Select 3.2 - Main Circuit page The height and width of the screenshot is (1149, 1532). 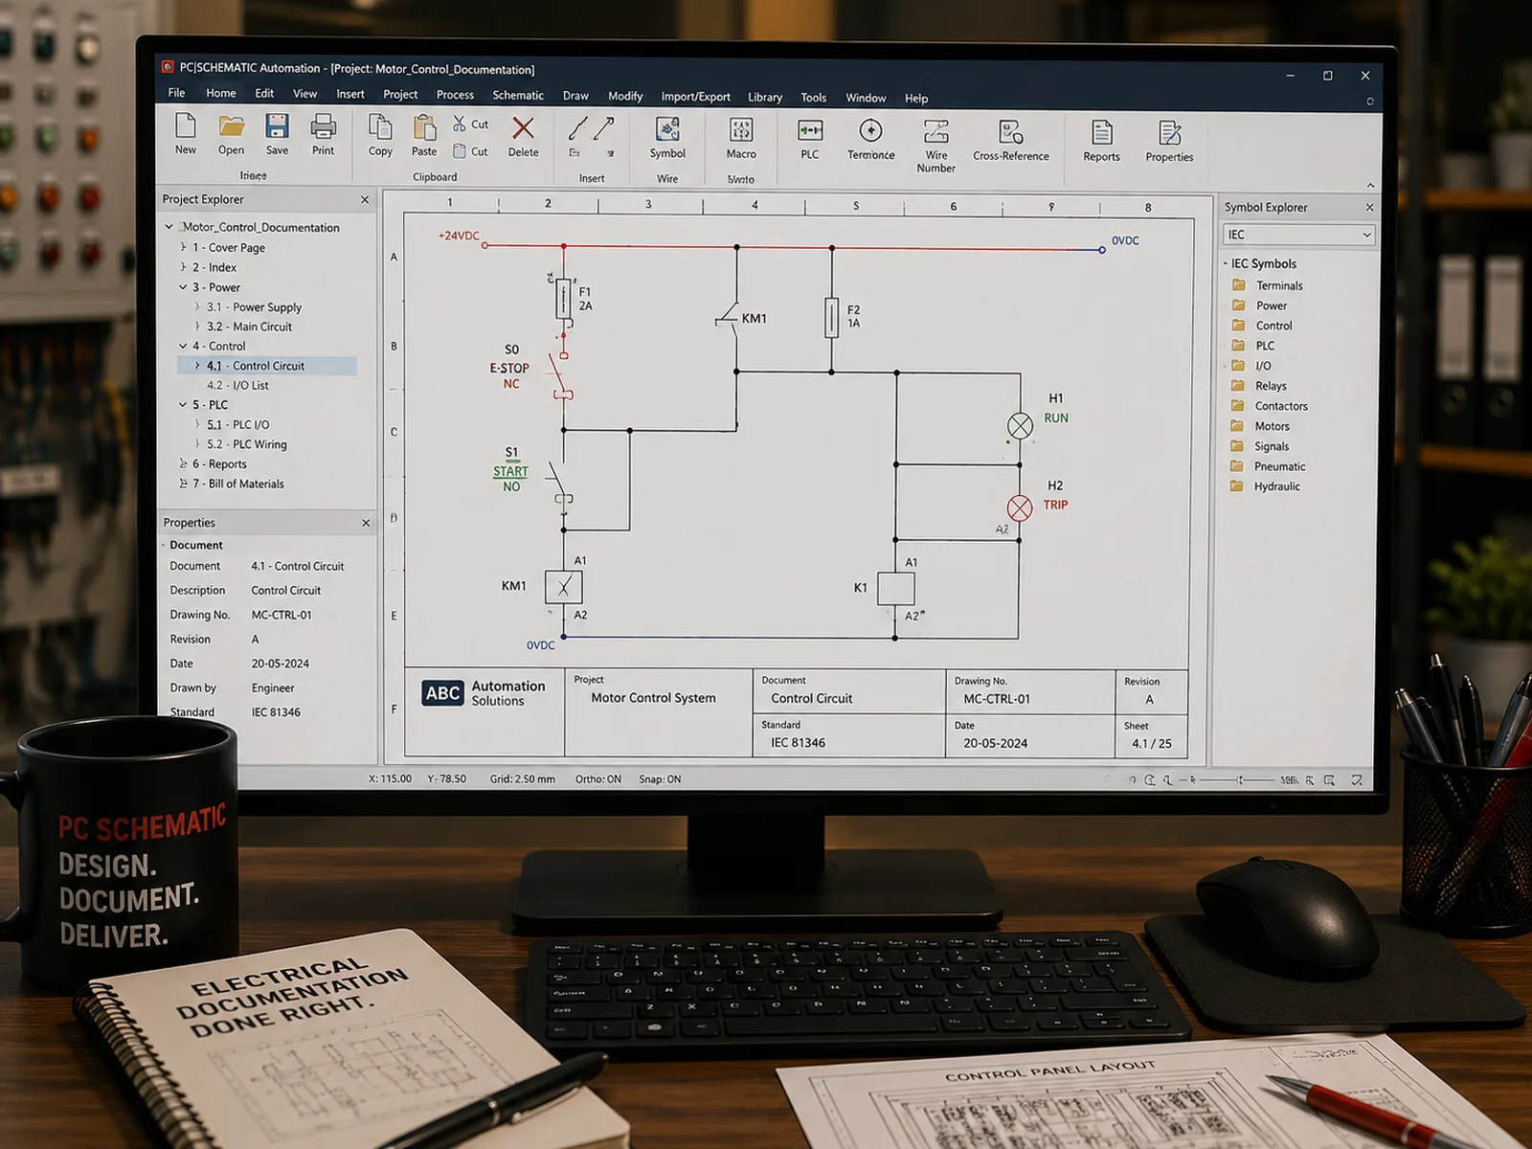click(x=250, y=327)
